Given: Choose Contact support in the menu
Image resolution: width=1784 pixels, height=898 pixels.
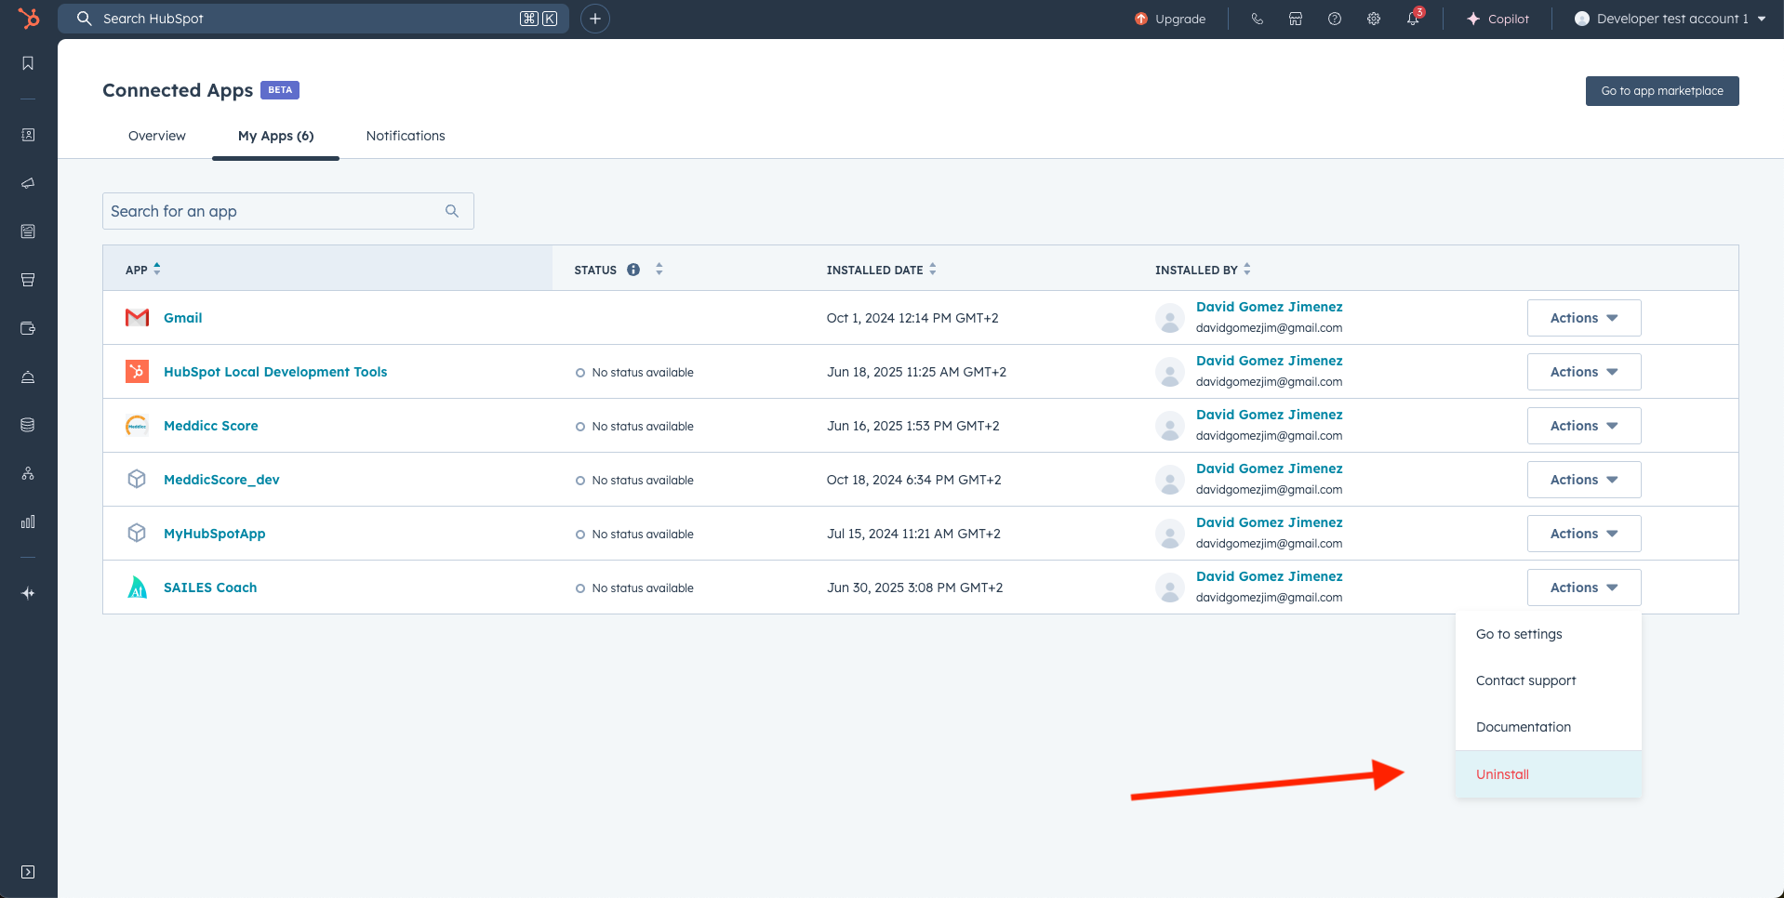Looking at the screenshot, I should tap(1549, 680).
